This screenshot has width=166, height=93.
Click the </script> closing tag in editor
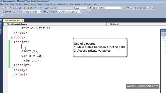click(x=22, y=65)
